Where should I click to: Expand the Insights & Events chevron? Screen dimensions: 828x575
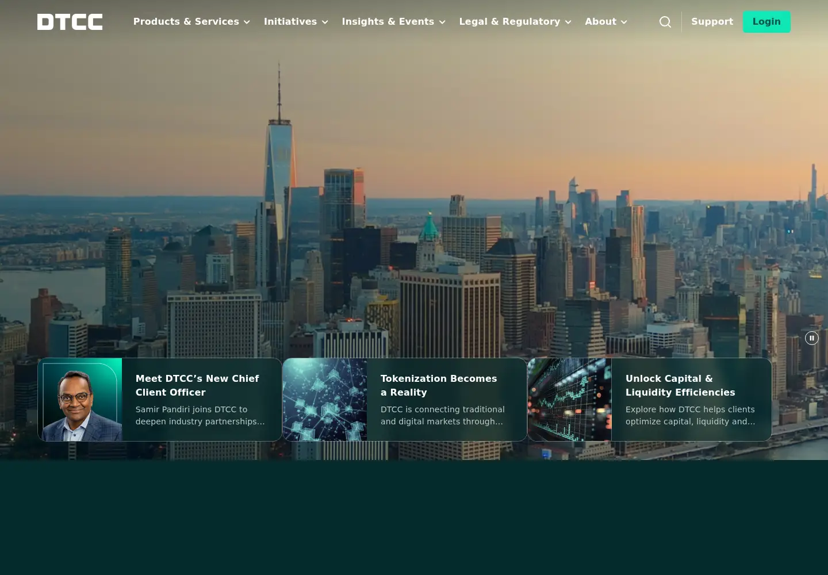(x=442, y=22)
